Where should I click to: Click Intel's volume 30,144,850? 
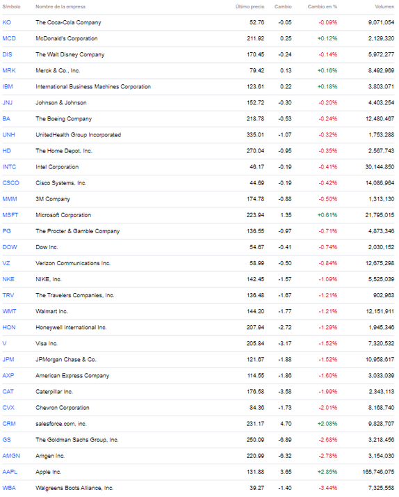380,167
